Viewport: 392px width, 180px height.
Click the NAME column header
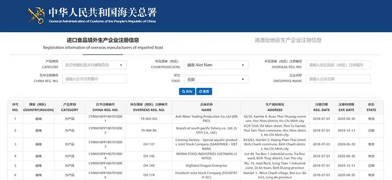pos(206,107)
